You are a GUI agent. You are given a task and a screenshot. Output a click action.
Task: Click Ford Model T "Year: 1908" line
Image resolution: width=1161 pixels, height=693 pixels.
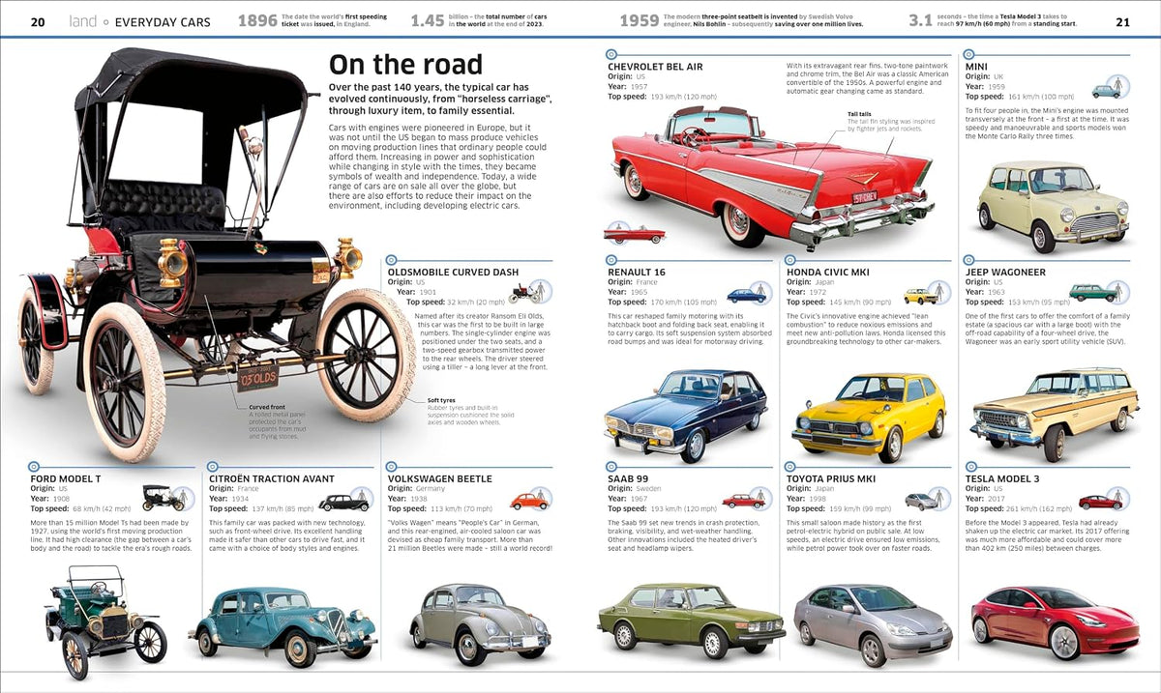[49, 498]
